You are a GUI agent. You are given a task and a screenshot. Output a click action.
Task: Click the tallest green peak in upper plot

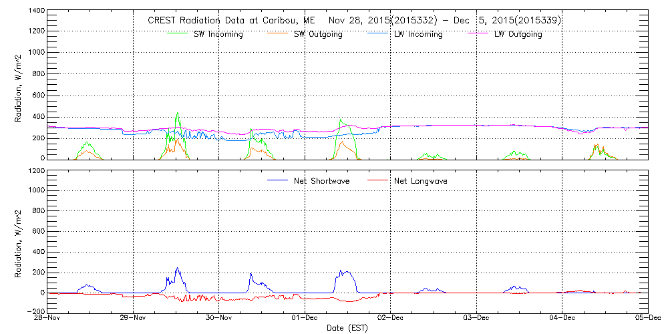(177, 114)
